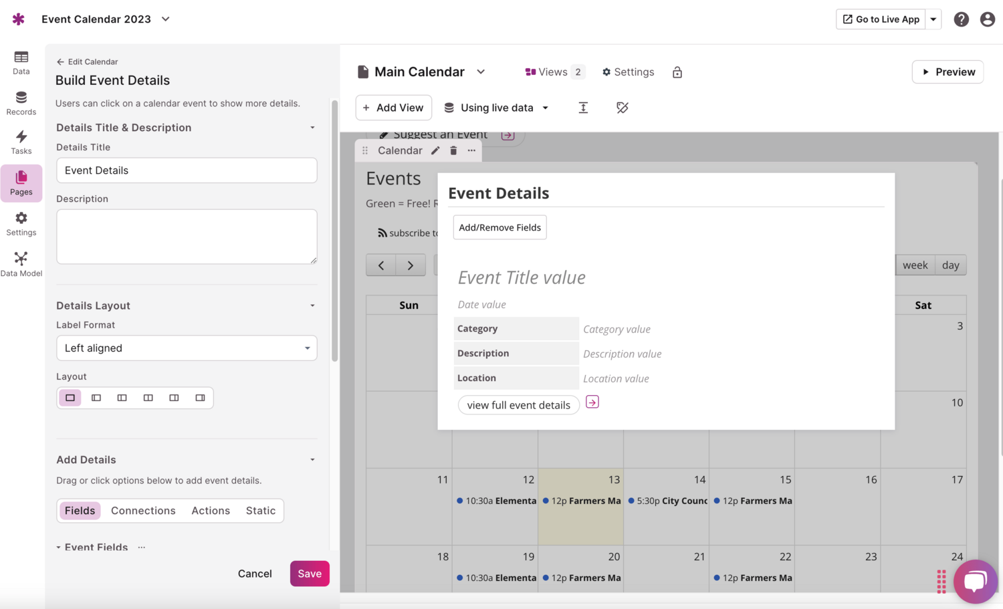This screenshot has height=609, width=1003.
Task: Click the help question mark icon
Action: [x=961, y=19]
